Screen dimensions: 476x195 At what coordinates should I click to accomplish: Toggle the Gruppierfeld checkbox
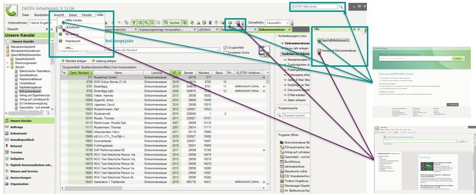coord(225,48)
